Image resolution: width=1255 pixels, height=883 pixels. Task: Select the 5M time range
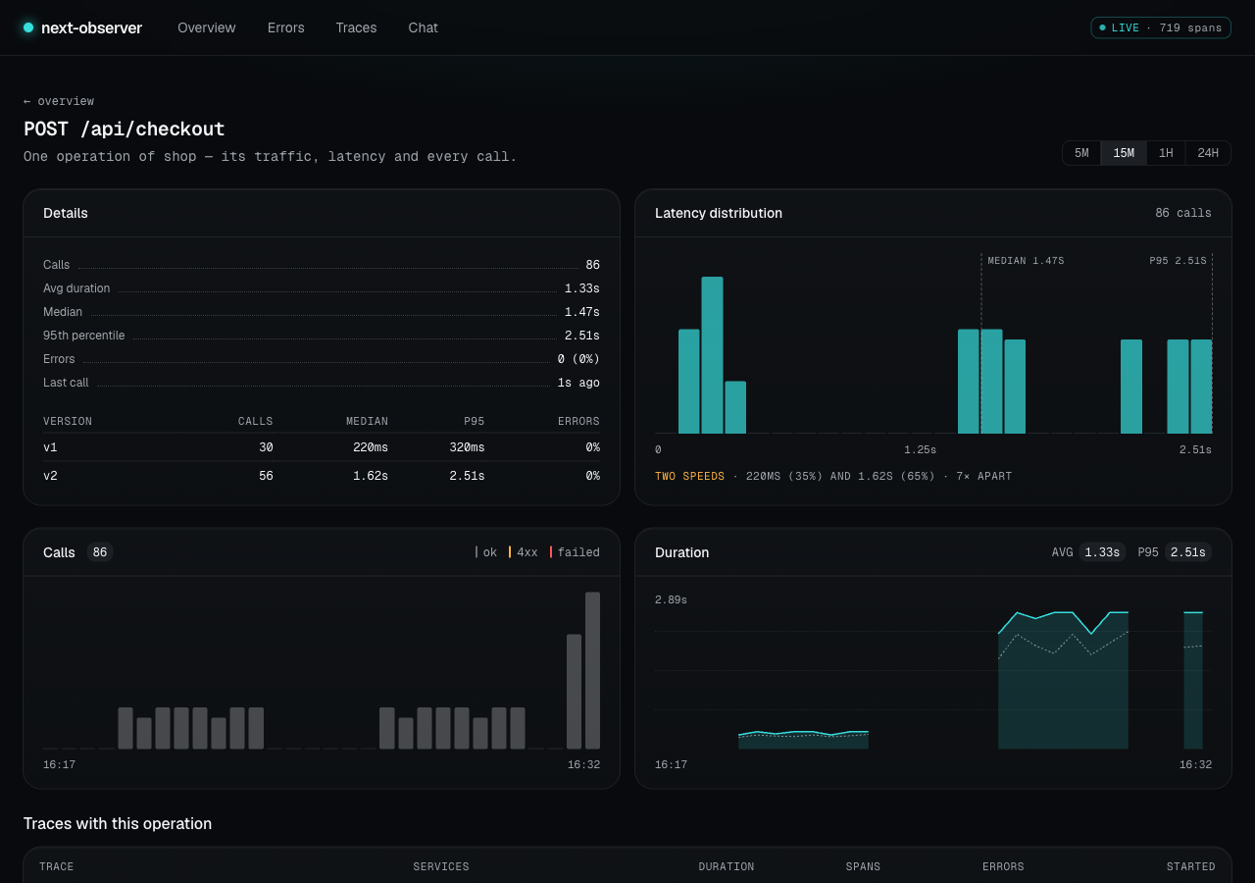point(1081,153)
